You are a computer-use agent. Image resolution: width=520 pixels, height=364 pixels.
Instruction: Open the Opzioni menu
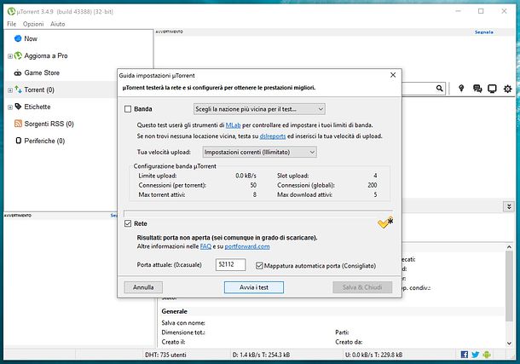[x=33, y=24]
